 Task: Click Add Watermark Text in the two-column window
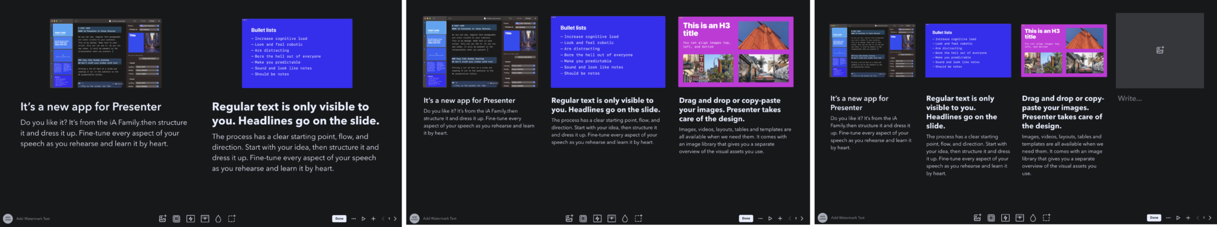pyautogui.click(x=33, y=219)
